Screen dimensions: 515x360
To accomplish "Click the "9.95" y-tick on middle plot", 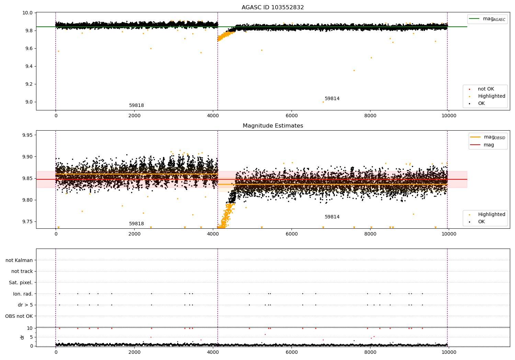I will (x=28, y=135).
